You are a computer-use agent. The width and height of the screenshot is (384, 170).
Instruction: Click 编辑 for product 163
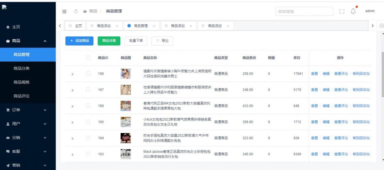pyautogui.click(x=326, y=154)
